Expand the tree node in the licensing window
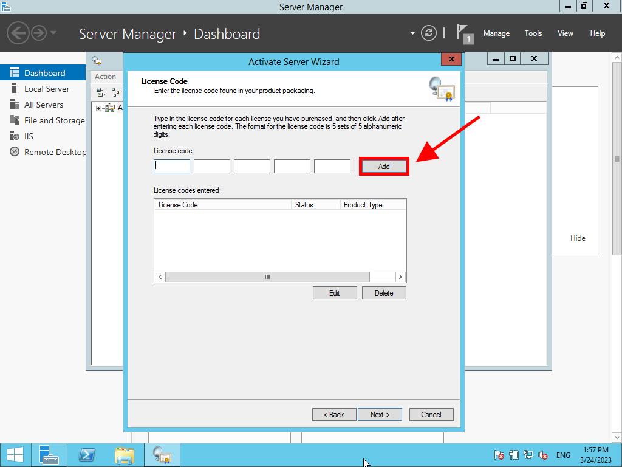 coord(98,108)
